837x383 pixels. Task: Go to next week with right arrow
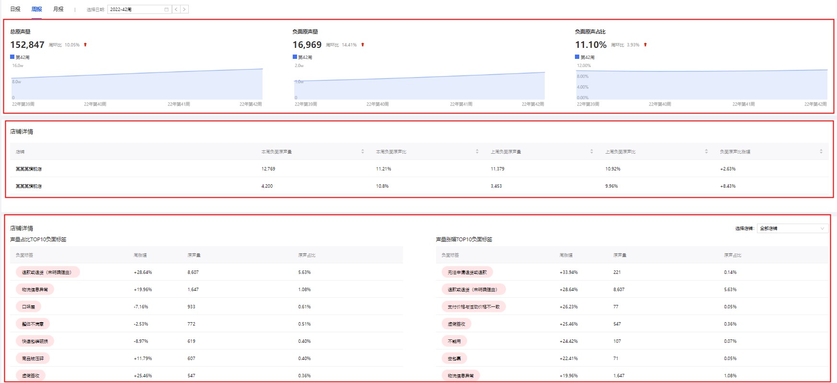[184, 9]
